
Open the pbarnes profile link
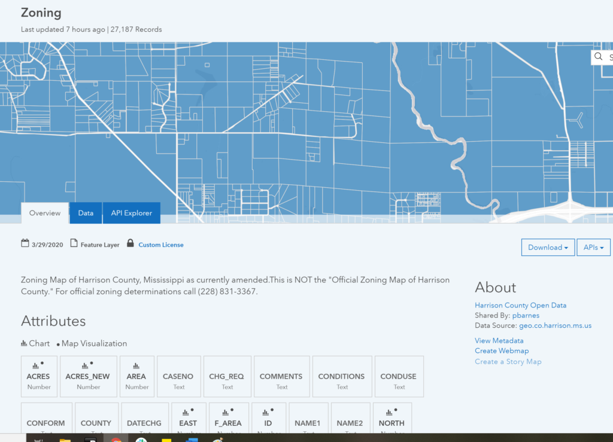point(526,315)
